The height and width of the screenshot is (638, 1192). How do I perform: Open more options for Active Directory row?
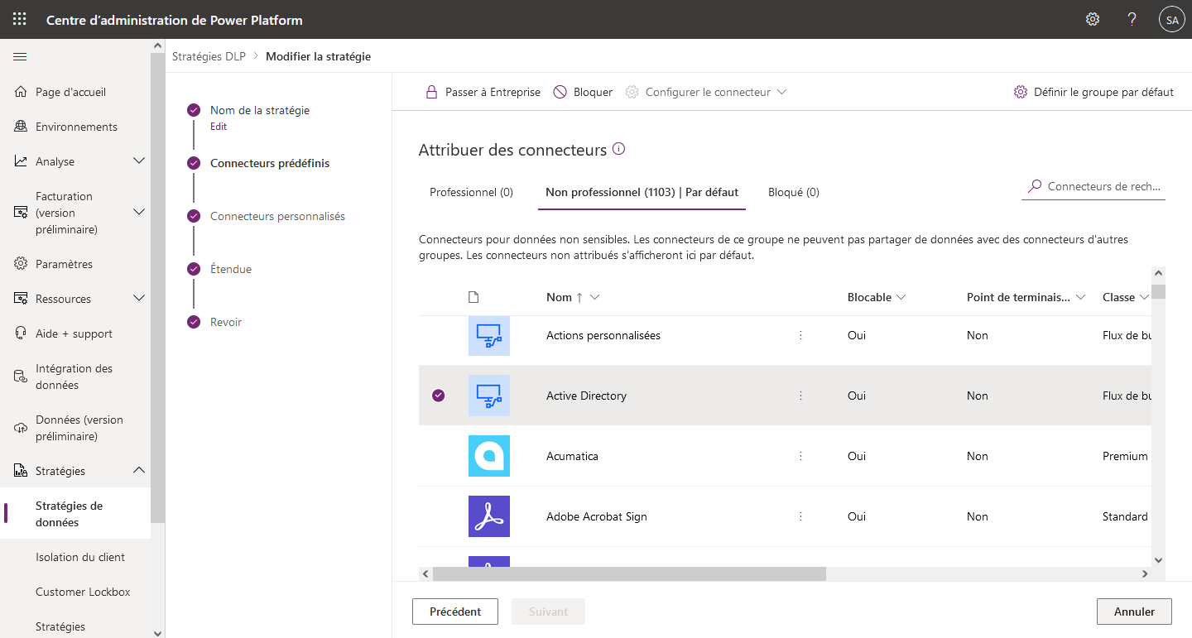click(800, 396)
